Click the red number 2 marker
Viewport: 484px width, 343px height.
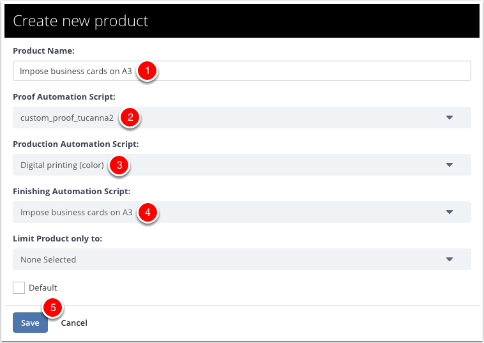(x=130, y=118)
